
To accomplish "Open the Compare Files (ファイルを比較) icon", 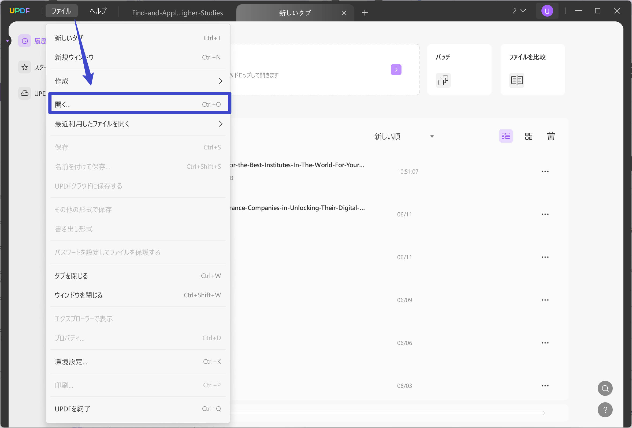I will pos(516,80).
